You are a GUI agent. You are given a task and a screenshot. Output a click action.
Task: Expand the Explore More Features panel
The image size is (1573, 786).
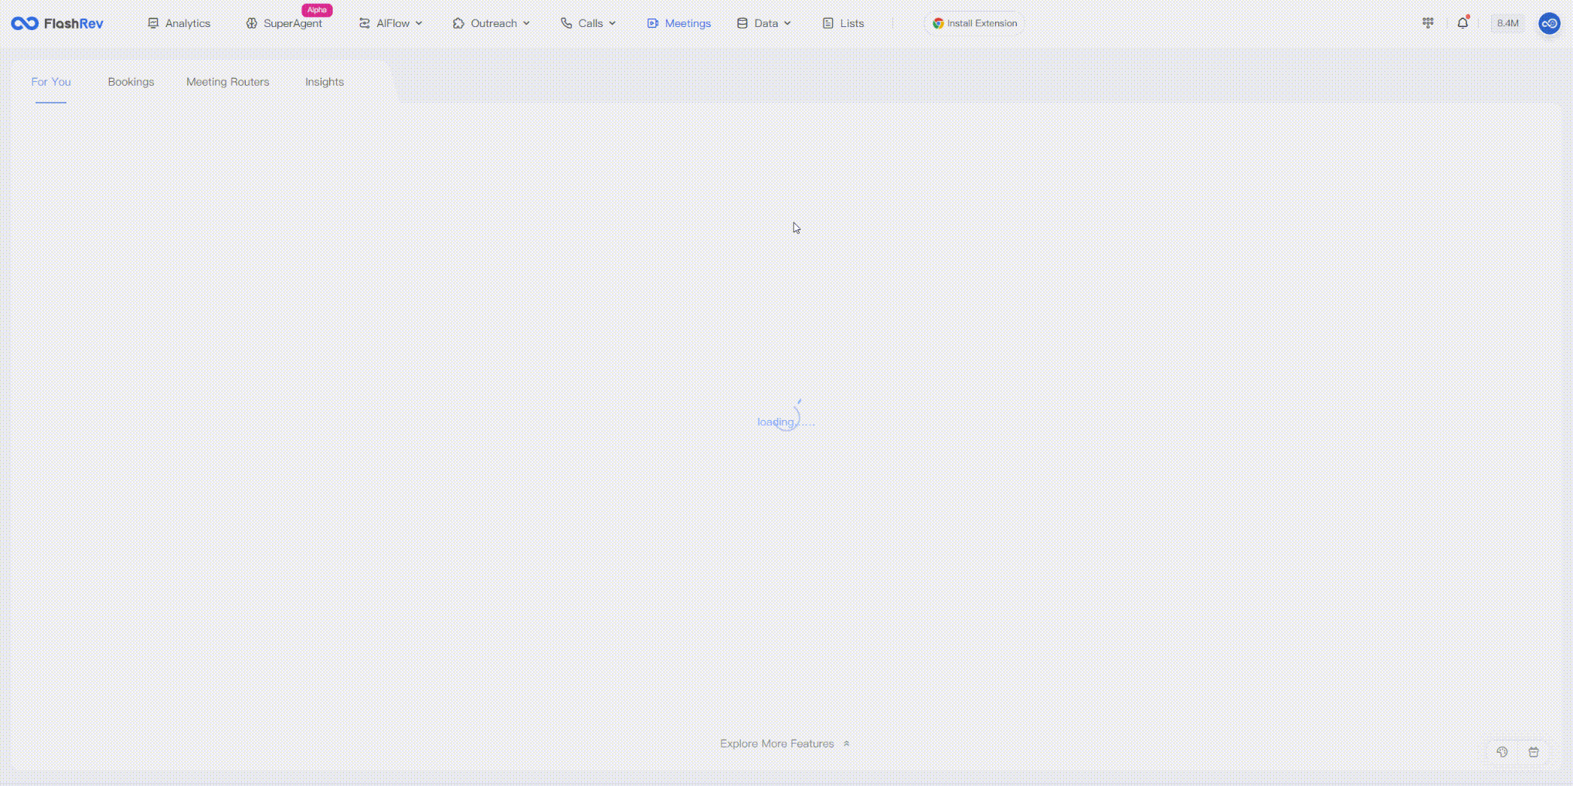click(x=785, y=744)
